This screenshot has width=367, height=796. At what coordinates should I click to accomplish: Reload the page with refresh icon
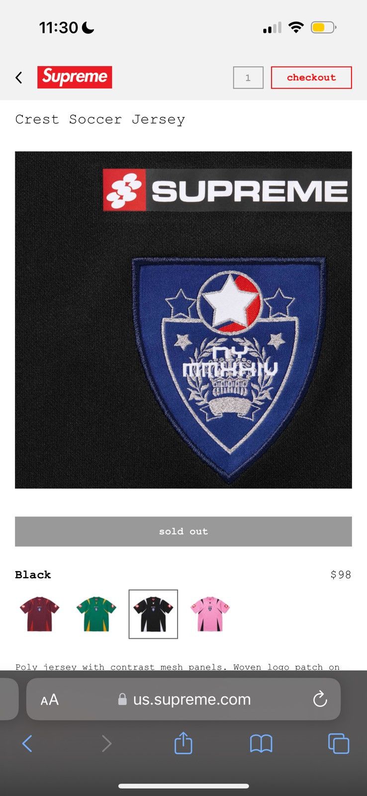[x=320, y=699]
